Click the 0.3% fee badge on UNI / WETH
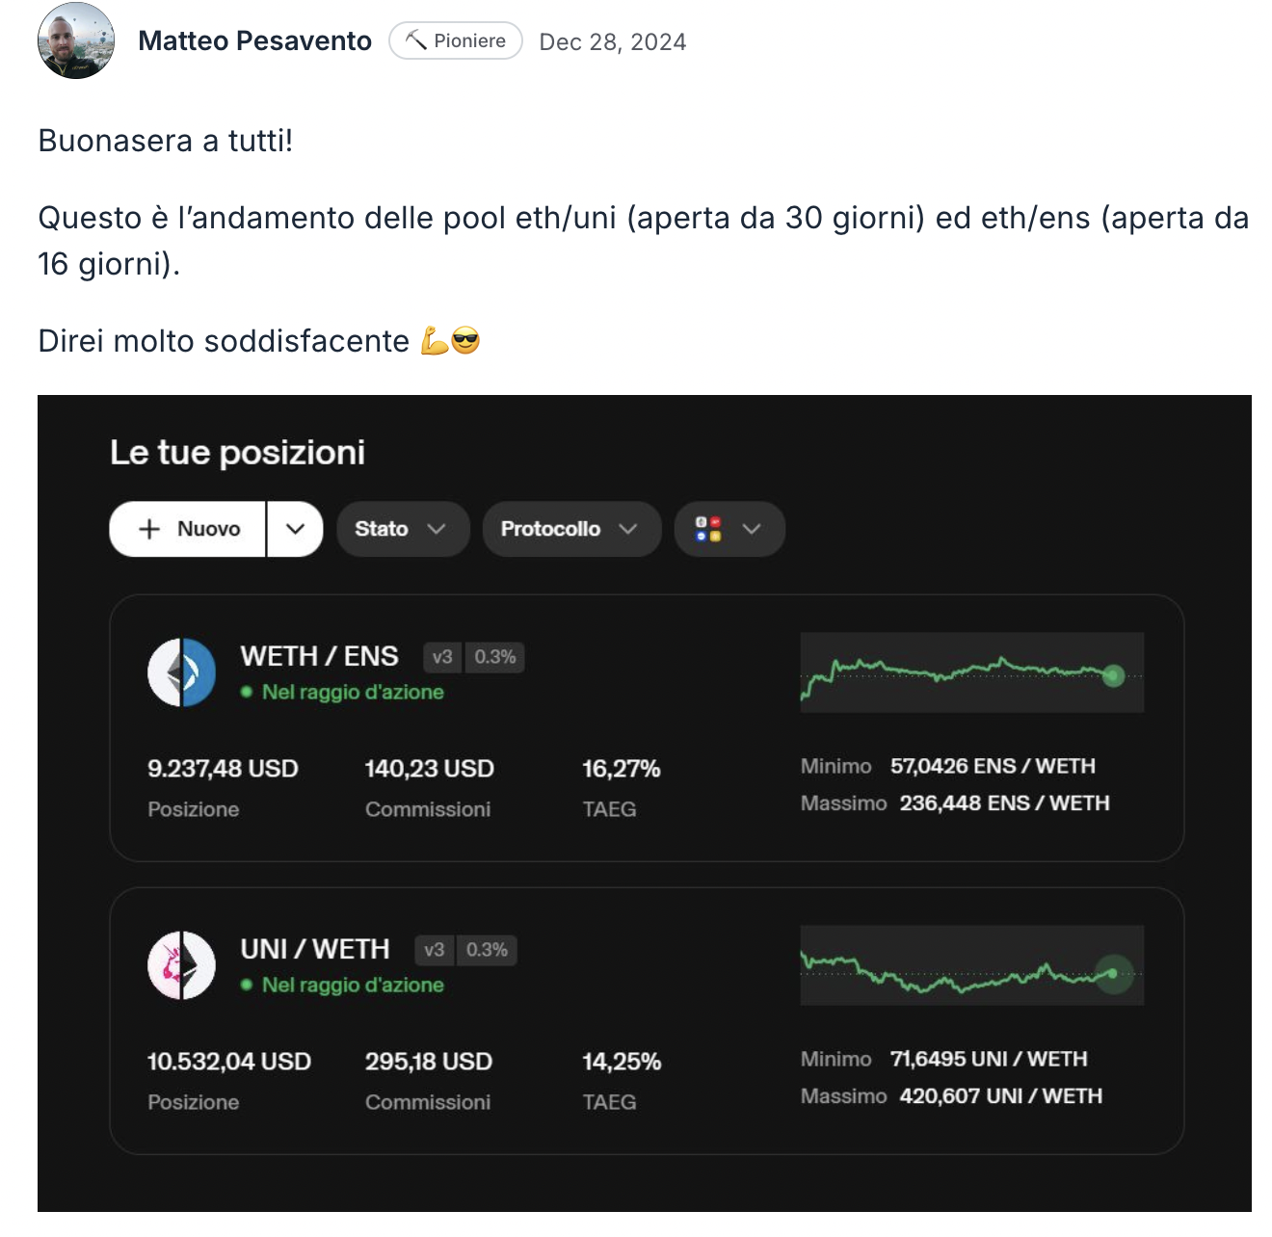1272x1237 pixels. point(487,950)
